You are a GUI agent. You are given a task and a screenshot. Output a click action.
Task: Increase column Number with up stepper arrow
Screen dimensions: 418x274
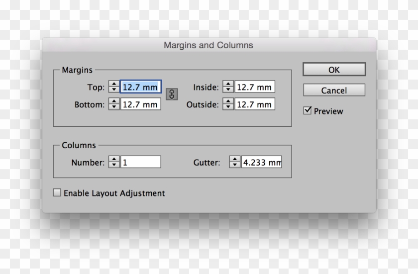114,159
